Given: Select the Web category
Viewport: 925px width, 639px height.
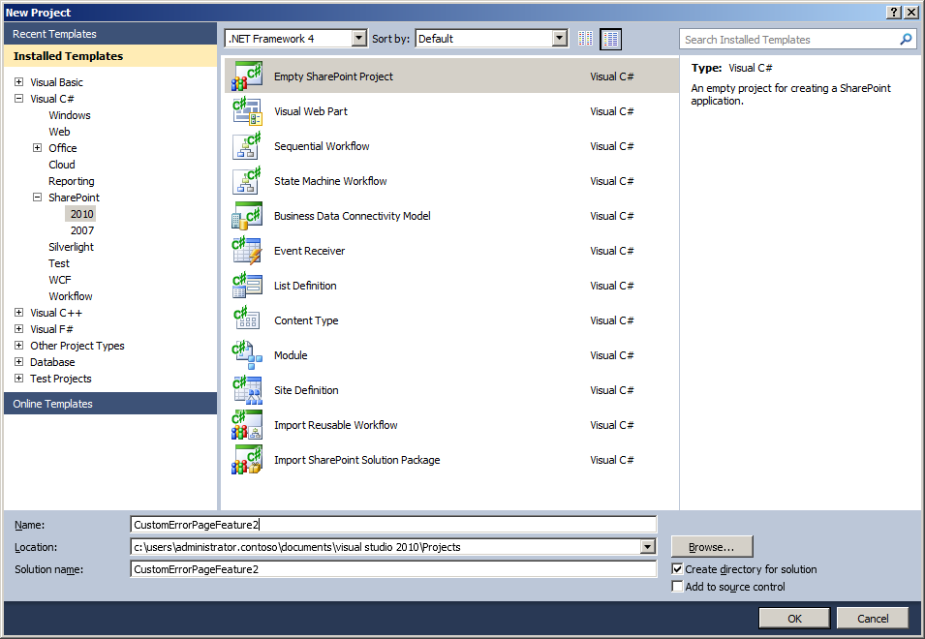Looking at the screenshot, I should (x=59, y=132).
